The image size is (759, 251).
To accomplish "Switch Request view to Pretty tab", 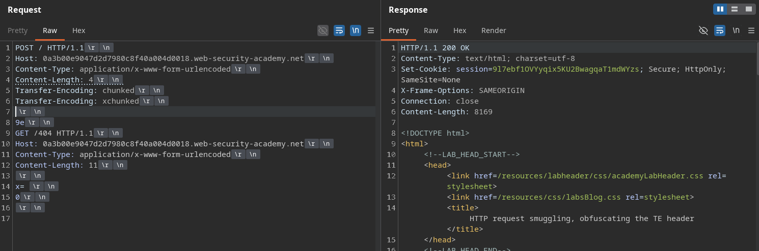I will point(18,30).
